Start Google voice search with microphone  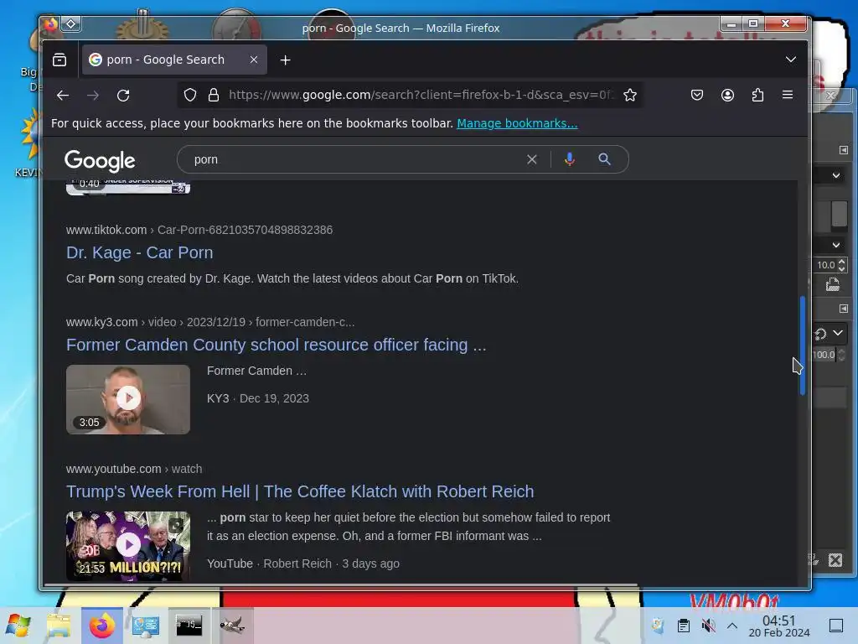[x=569, y=159]
